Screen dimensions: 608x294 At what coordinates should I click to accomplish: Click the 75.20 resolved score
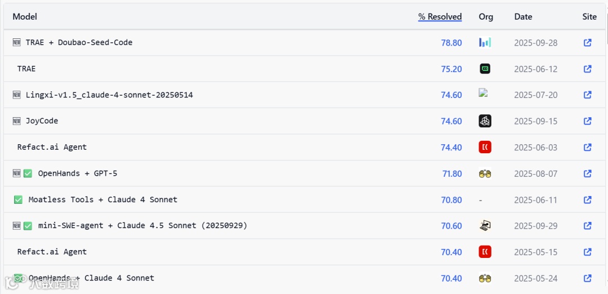pos(451,69)
